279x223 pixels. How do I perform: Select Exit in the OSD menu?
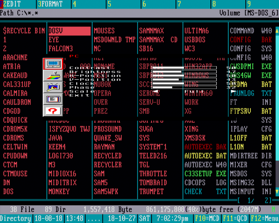(79, 95)
